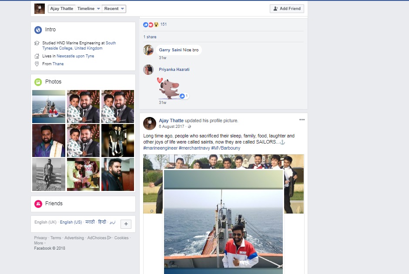Screen dimensions: 409x274
Task: Switch language to English (US)
Action: [x=70, y=222]
